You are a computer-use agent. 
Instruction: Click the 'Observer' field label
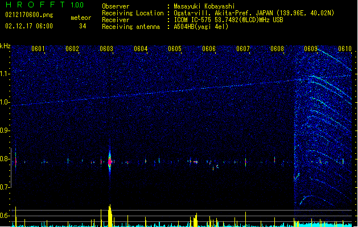tap(116, 6)
